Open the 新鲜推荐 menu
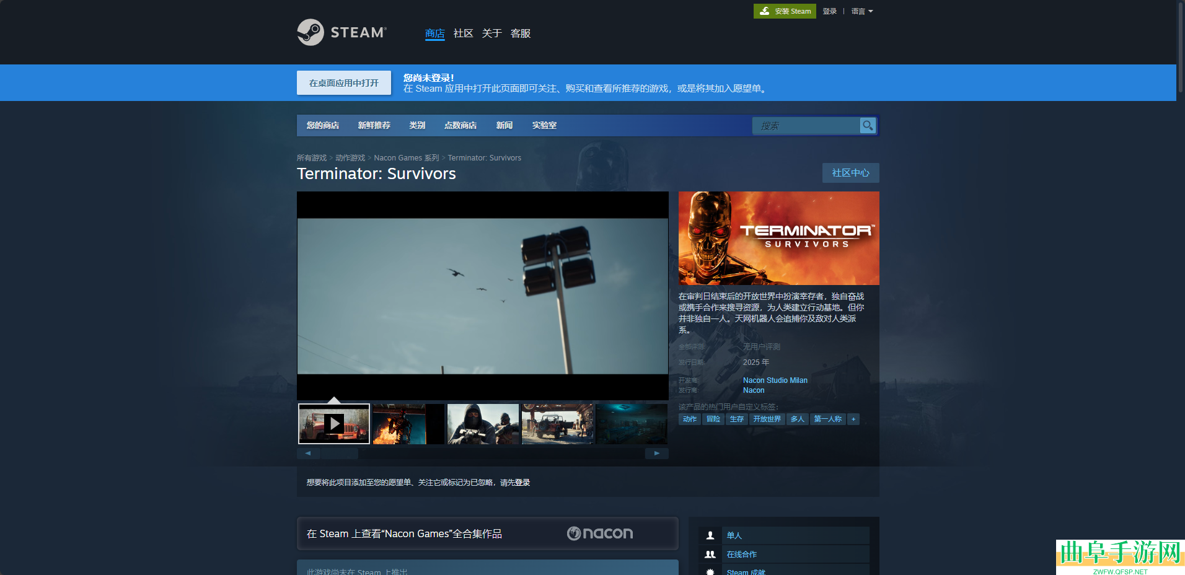The image size is (1185, 575). click(x=374, y=125)
